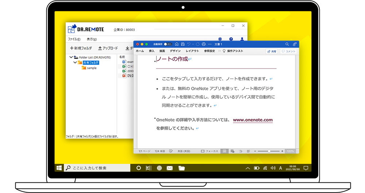Screen dimensions: 365x193
Task: Click the 英語 (英国) language status entry
Action: click(x=184, y=151)
